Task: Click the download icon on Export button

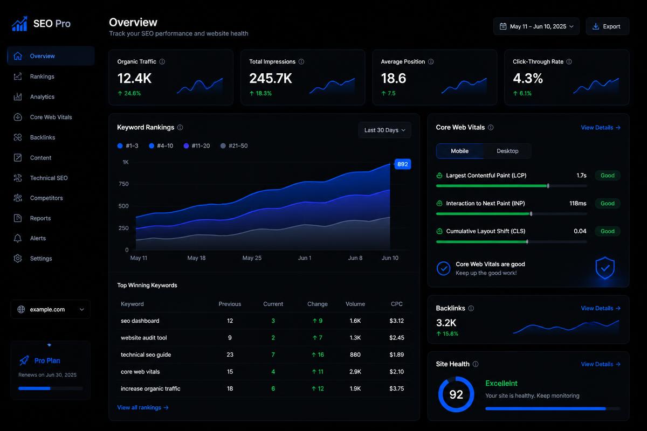Action: [x=596, y=26]
